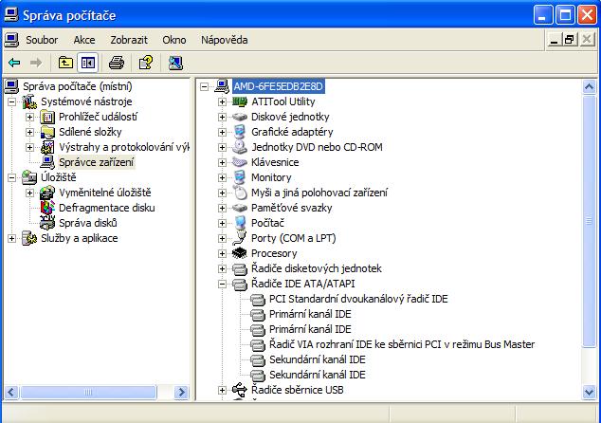Expand the Diskové jednotky node
Viewport: 601px width, 423px height.
tap(223, 117)
